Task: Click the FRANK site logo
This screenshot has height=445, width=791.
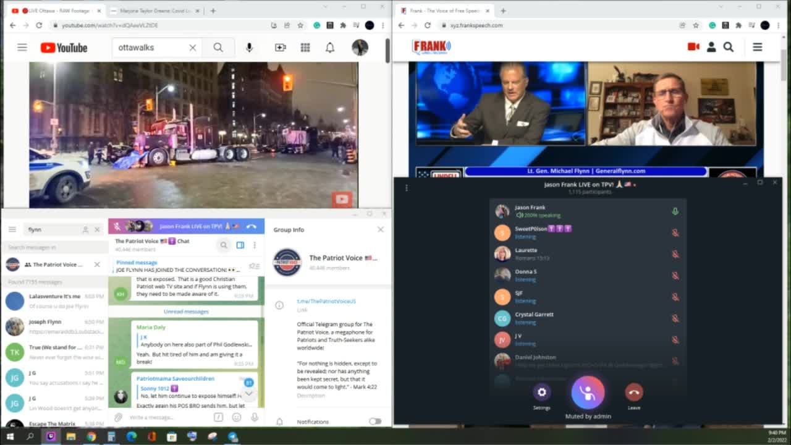Action: click(x=431, y=47)
